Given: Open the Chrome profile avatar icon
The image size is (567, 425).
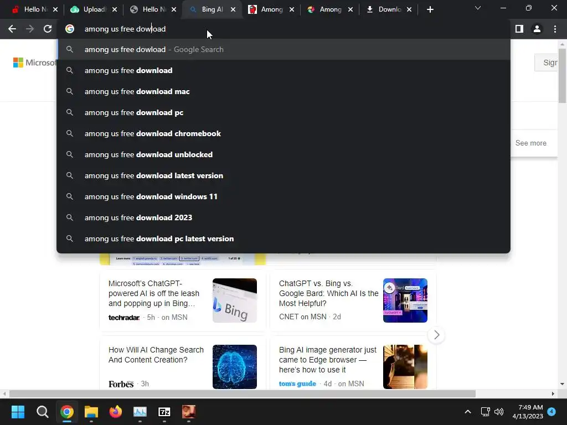Looking at the screenshot, I should 537,29.
